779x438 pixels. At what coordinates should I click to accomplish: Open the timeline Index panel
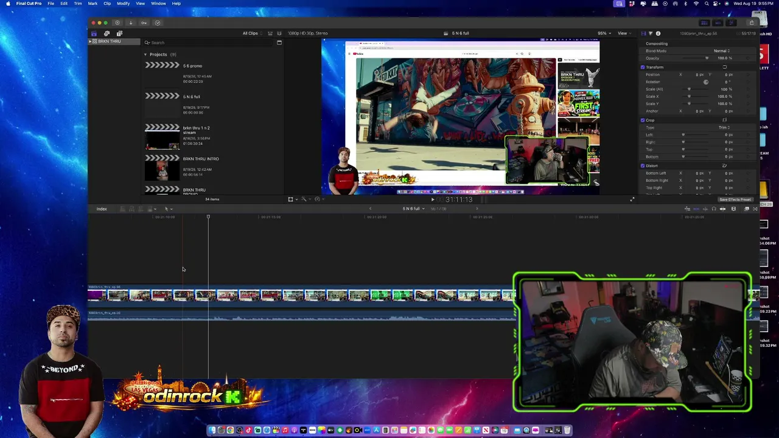(x=102, y=209)
